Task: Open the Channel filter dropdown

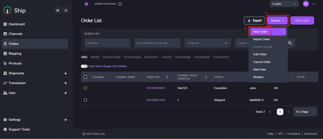Action: click(208, 43)
